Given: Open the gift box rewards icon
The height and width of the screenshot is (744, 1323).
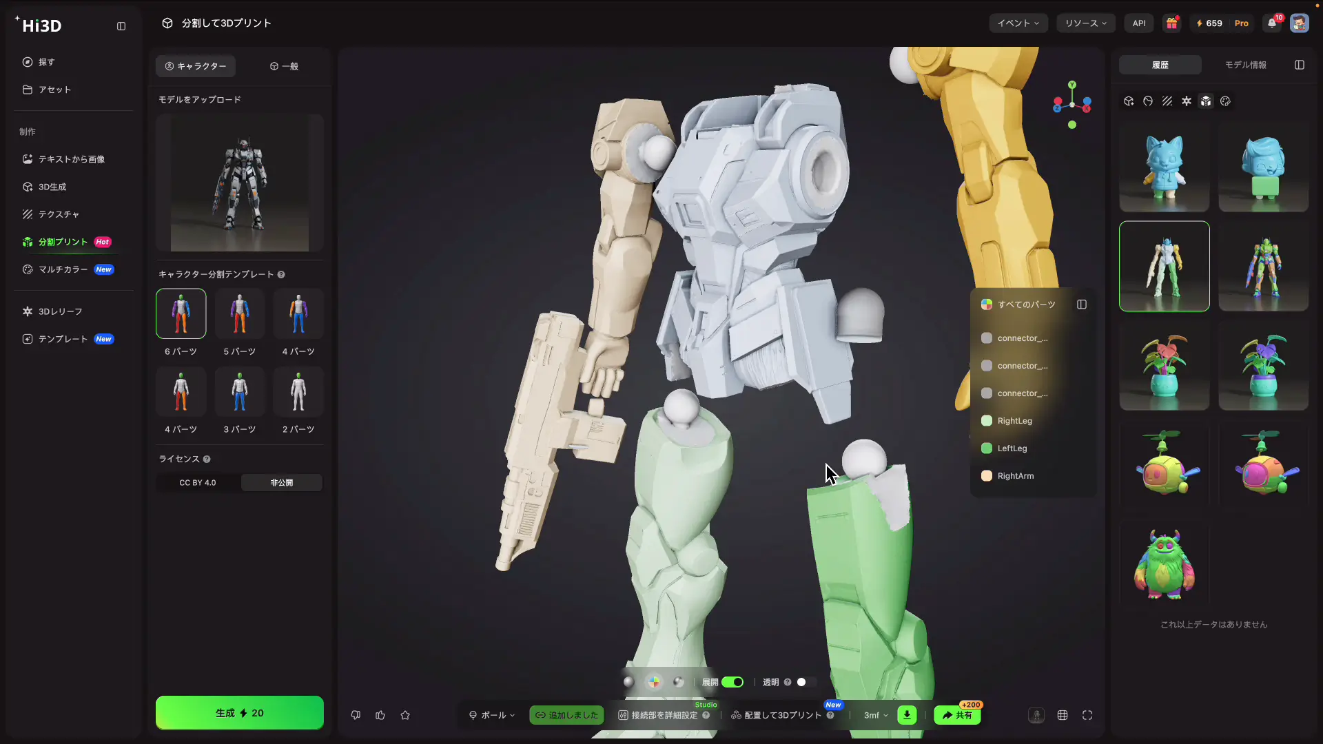Looking at the screenshot, I should point(1171,23).
